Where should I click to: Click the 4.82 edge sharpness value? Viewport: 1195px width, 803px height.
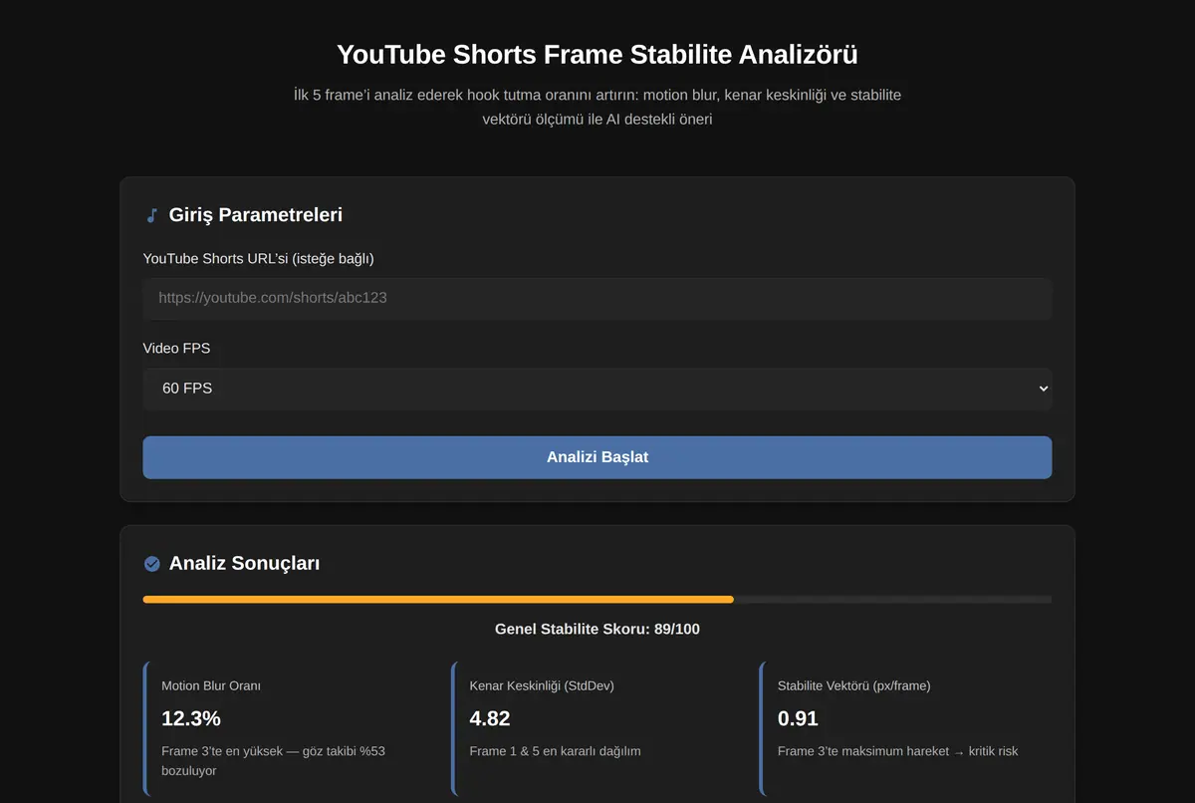click(490, 718)
